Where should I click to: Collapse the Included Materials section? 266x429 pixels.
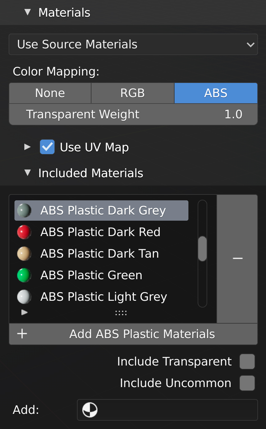(28, 173)
